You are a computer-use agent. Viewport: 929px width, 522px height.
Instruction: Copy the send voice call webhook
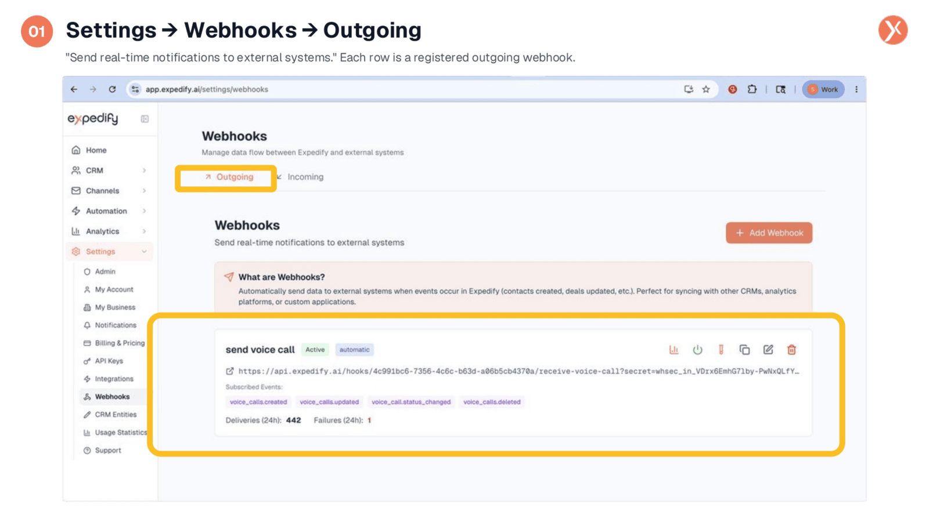click(x=744, y=350)
